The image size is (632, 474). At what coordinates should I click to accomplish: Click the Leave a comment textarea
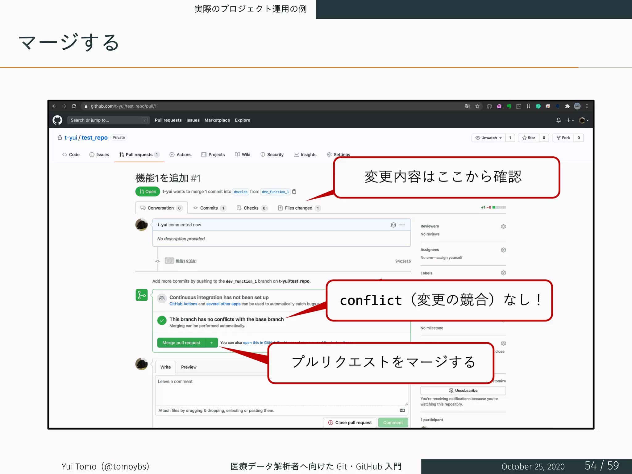coord(281,390)
